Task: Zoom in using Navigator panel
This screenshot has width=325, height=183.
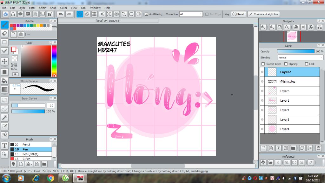Action: [272, 27]
